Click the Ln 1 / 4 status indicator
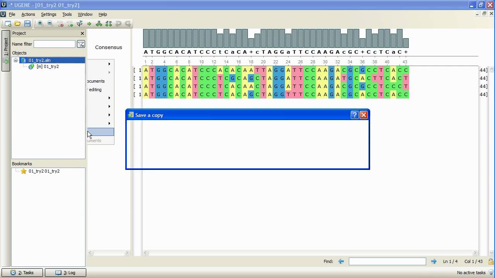495x278 pixels. coord(450,261)
